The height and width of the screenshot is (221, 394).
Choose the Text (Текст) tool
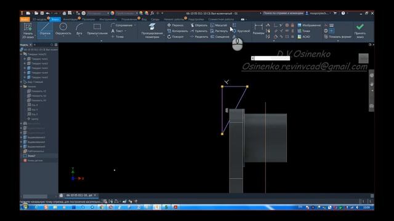117,31
